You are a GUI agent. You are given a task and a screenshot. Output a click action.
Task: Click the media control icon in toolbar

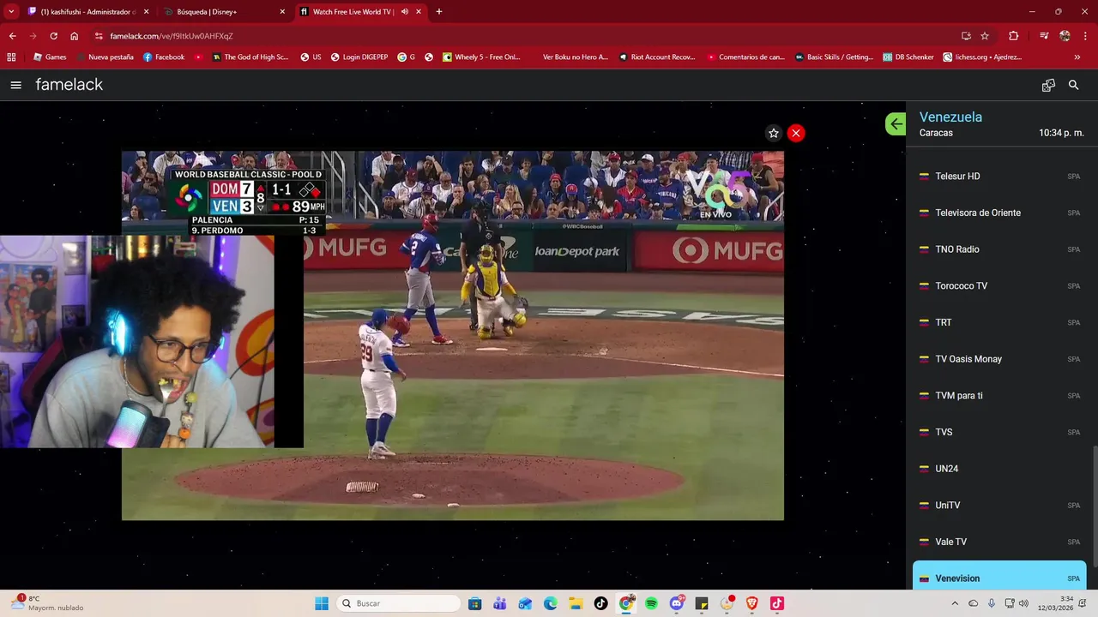point(1044,36)
